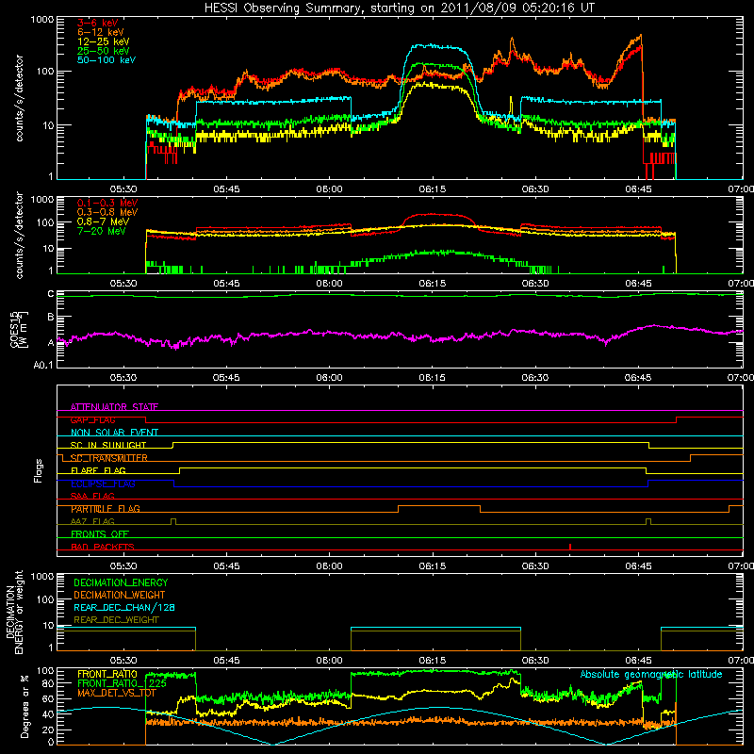Click the 0.8-7 MeV legend entry
The image size is (754, 754).
[103, 221]
